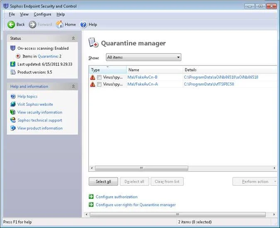
Task: Click the list scrollbar left arrow
Action: point(92,168)
